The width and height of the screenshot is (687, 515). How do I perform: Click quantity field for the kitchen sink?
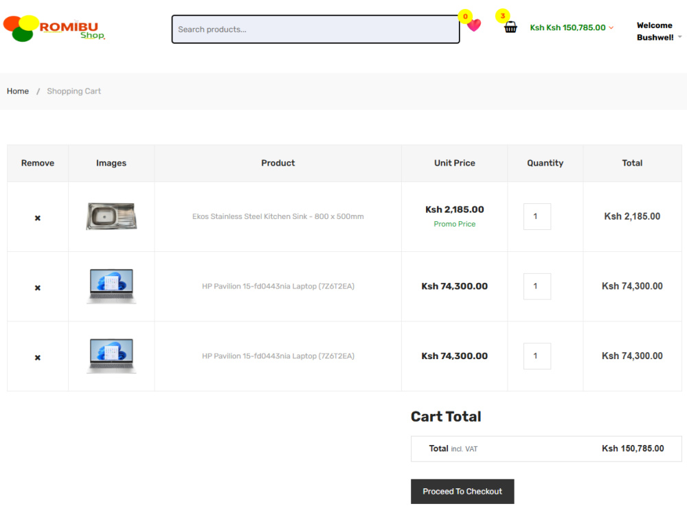(x=537, y=216)
